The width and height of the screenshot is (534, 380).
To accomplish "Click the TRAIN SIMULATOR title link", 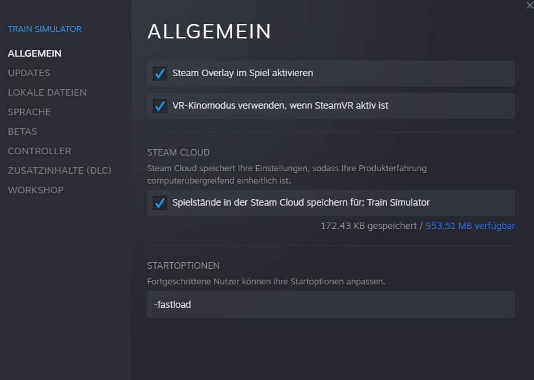I will (x=45, y=29).
